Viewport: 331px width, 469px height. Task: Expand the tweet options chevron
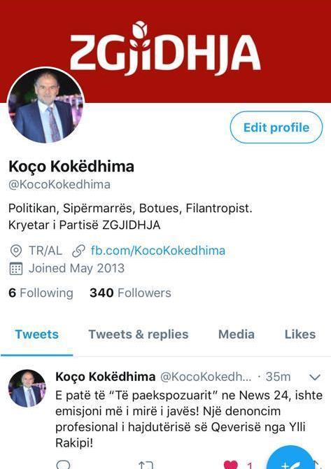pos(315,377)
